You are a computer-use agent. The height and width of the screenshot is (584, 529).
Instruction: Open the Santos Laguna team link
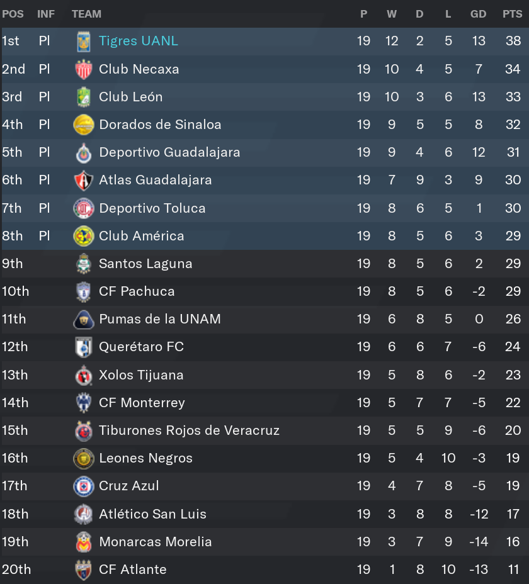145,264
